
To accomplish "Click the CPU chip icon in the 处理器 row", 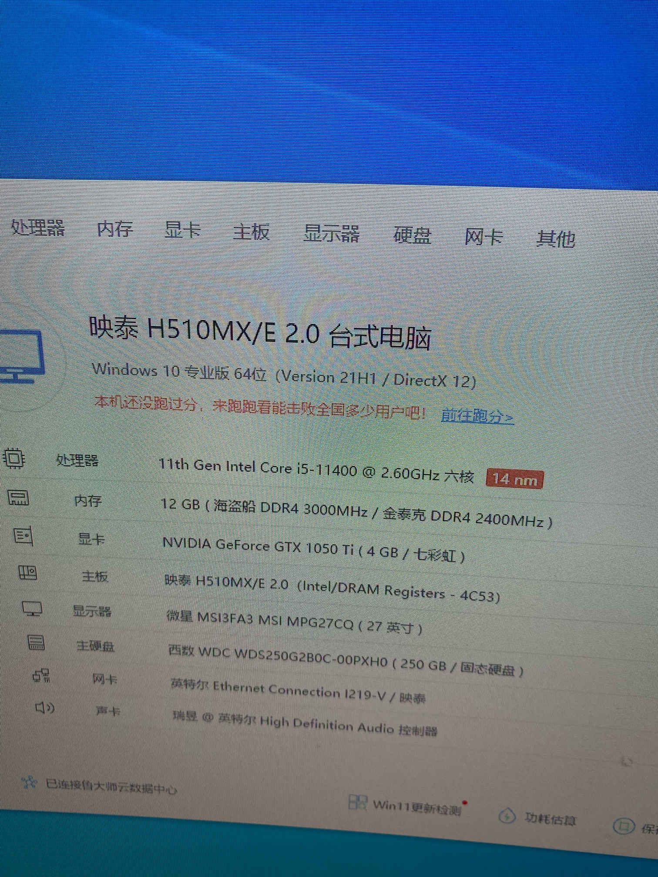I will pos(14,458).
